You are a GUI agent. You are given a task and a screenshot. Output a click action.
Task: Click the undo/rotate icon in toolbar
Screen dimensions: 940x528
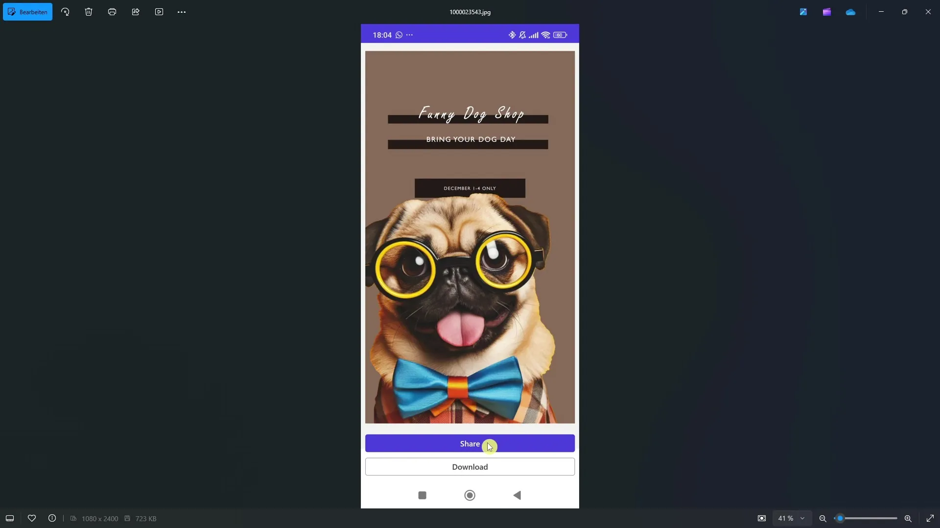click(65, 12)
